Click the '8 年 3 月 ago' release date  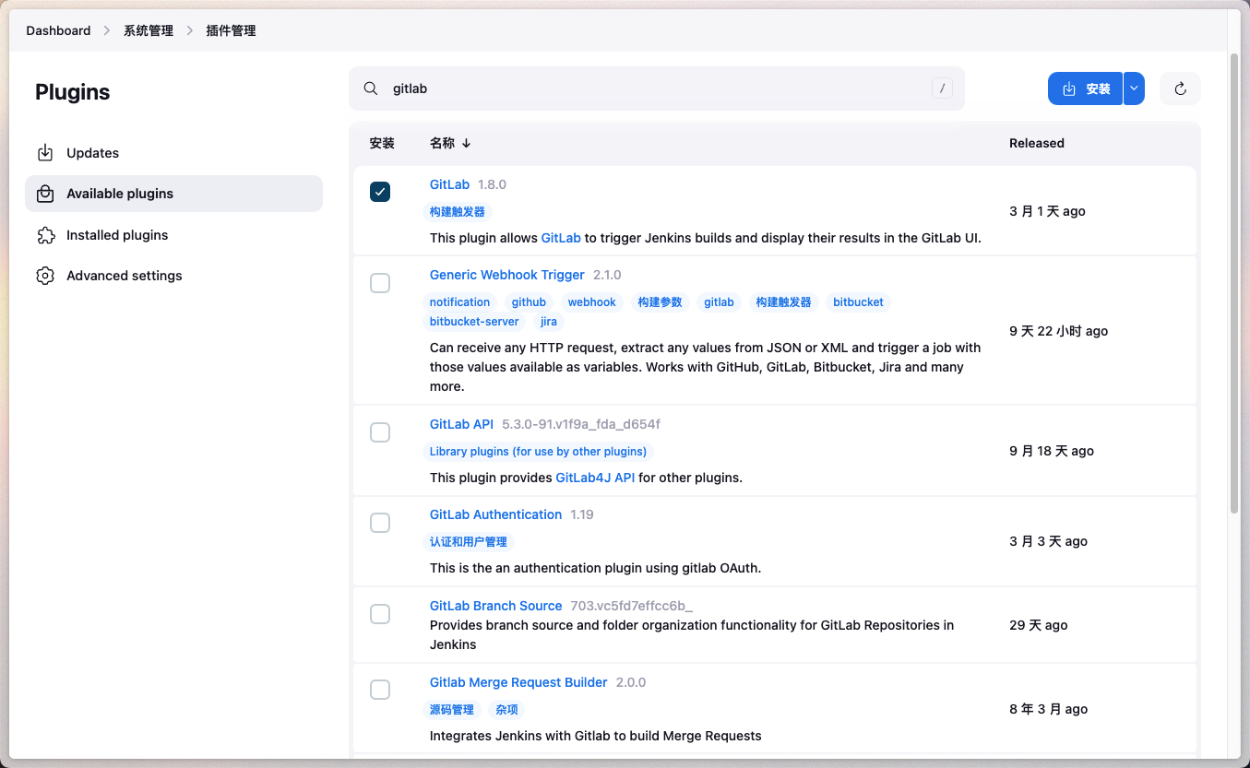click(x=1049, y=709)
